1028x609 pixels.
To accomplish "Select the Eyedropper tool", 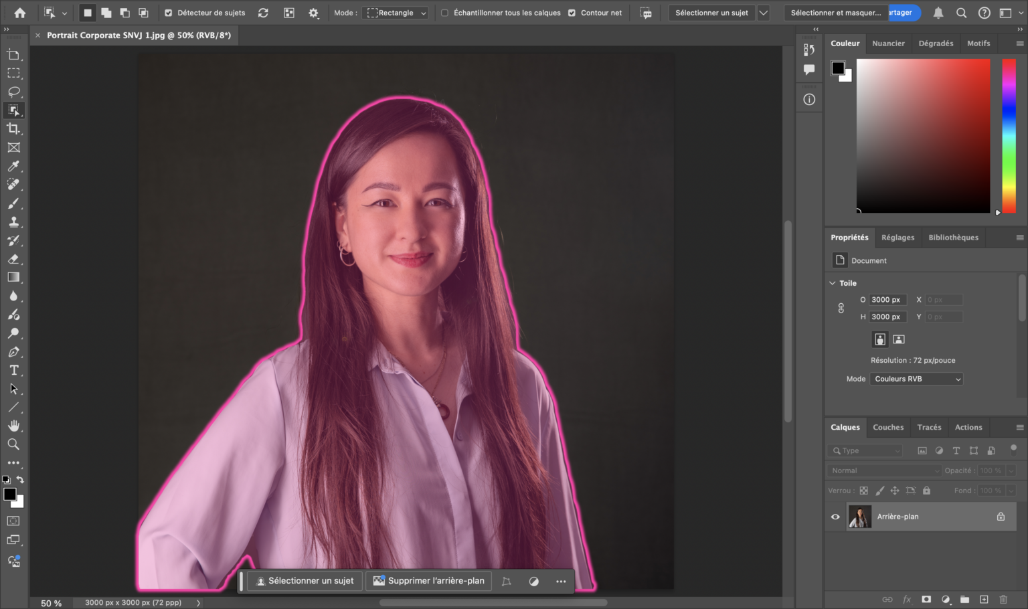I will (13, 166).
